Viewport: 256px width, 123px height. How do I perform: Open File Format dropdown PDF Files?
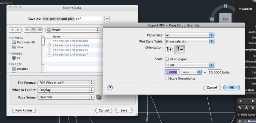coord(66,83)
